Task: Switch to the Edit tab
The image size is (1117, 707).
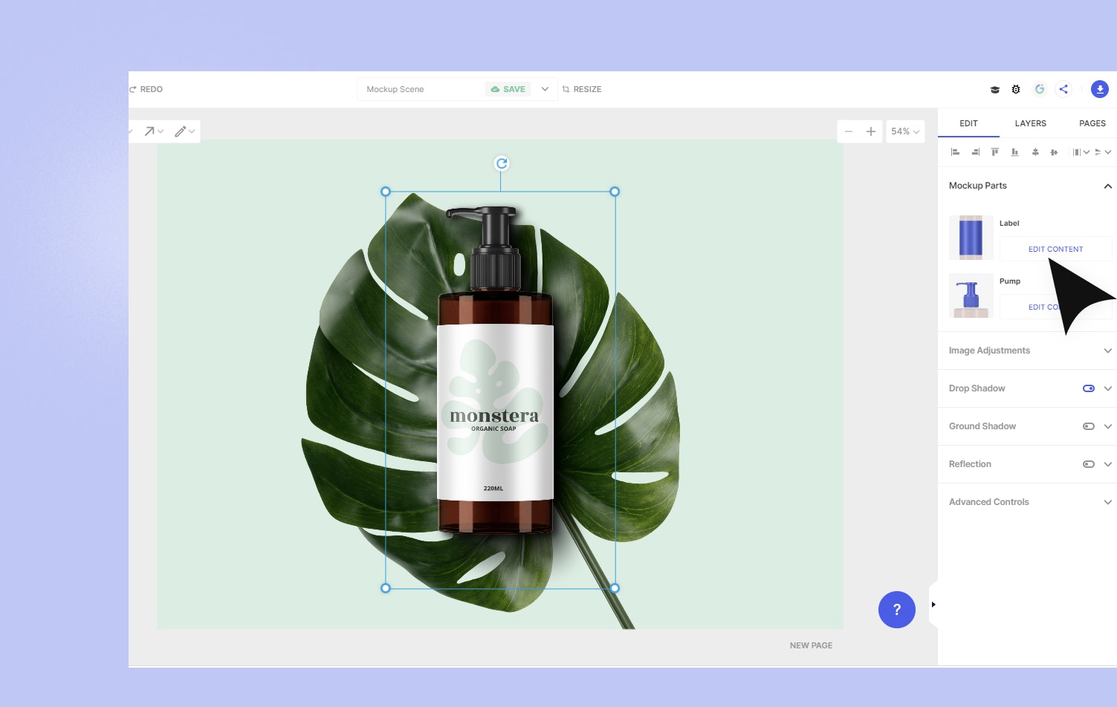Action: pos(968,123)
